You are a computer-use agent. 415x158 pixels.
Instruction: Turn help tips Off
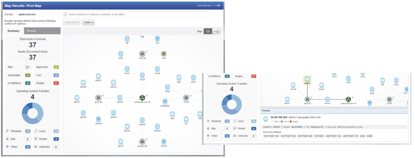tap(218, 5)
